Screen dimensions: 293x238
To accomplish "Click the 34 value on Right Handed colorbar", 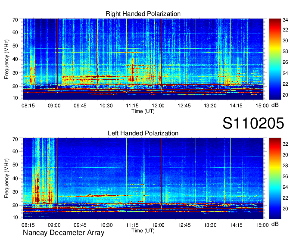I will (x=285, y=20).
